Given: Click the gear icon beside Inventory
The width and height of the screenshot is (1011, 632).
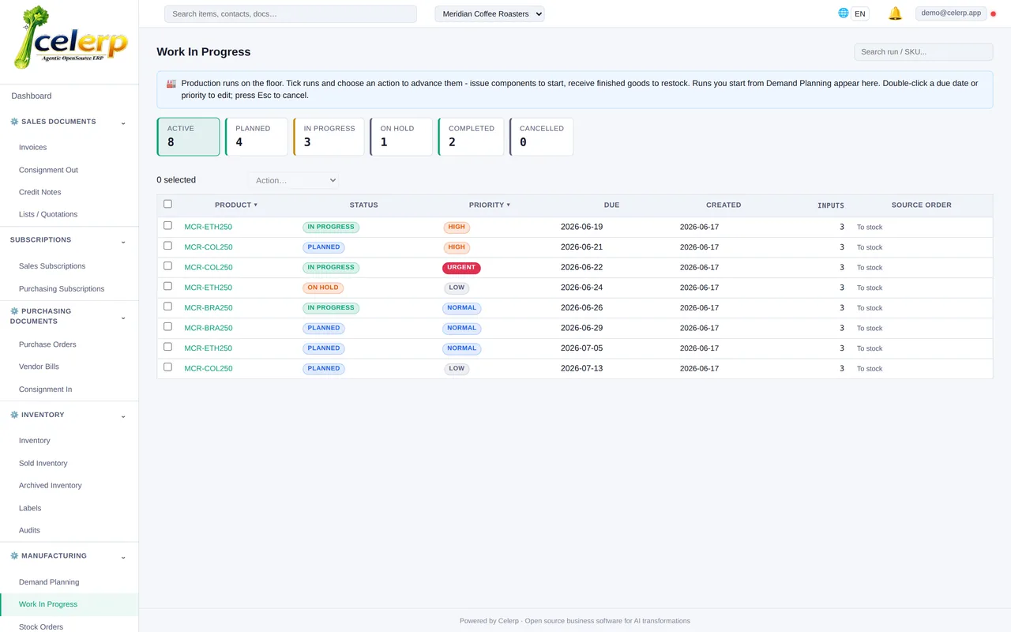Looking at the screenshot, I should [x=14, y=415].
